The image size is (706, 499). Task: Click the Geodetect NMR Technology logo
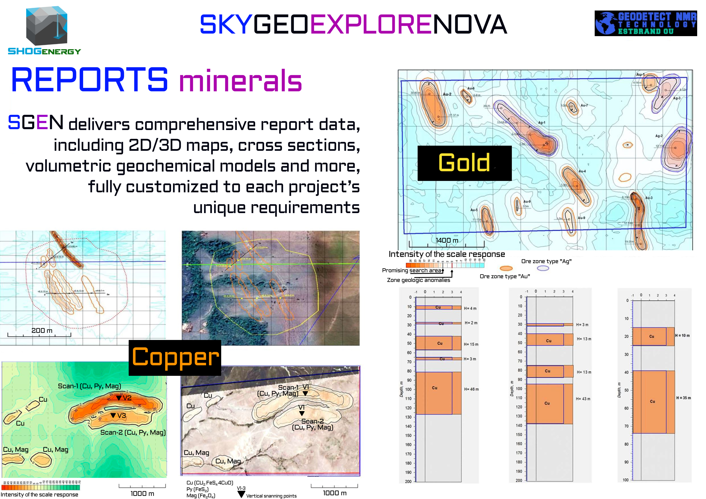645,23
